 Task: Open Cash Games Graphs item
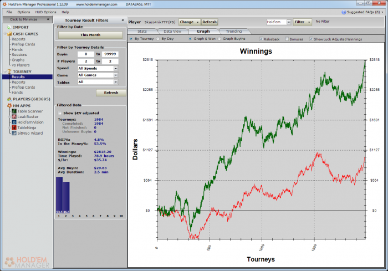tap(18, 60)
